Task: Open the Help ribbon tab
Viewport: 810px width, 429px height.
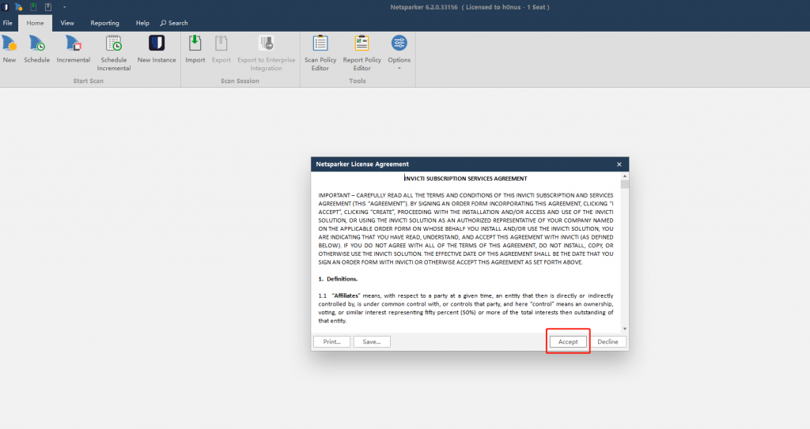Action: coord(142,23)
